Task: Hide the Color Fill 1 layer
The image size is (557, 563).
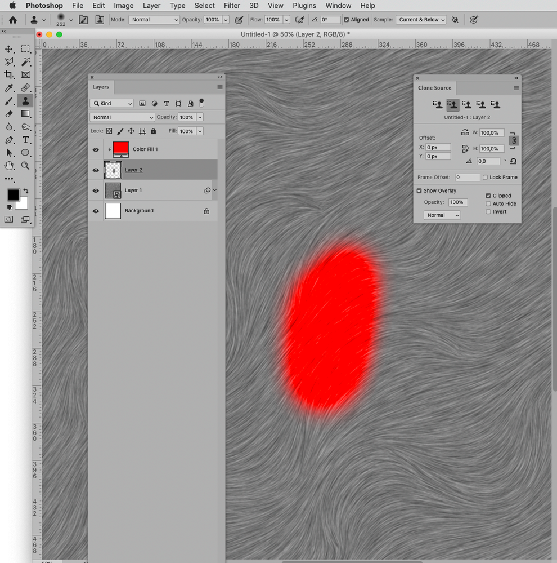Action: tap(96, 149)
